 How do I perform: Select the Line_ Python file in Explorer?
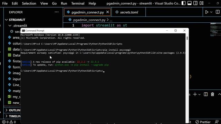[x=14, y=85]
